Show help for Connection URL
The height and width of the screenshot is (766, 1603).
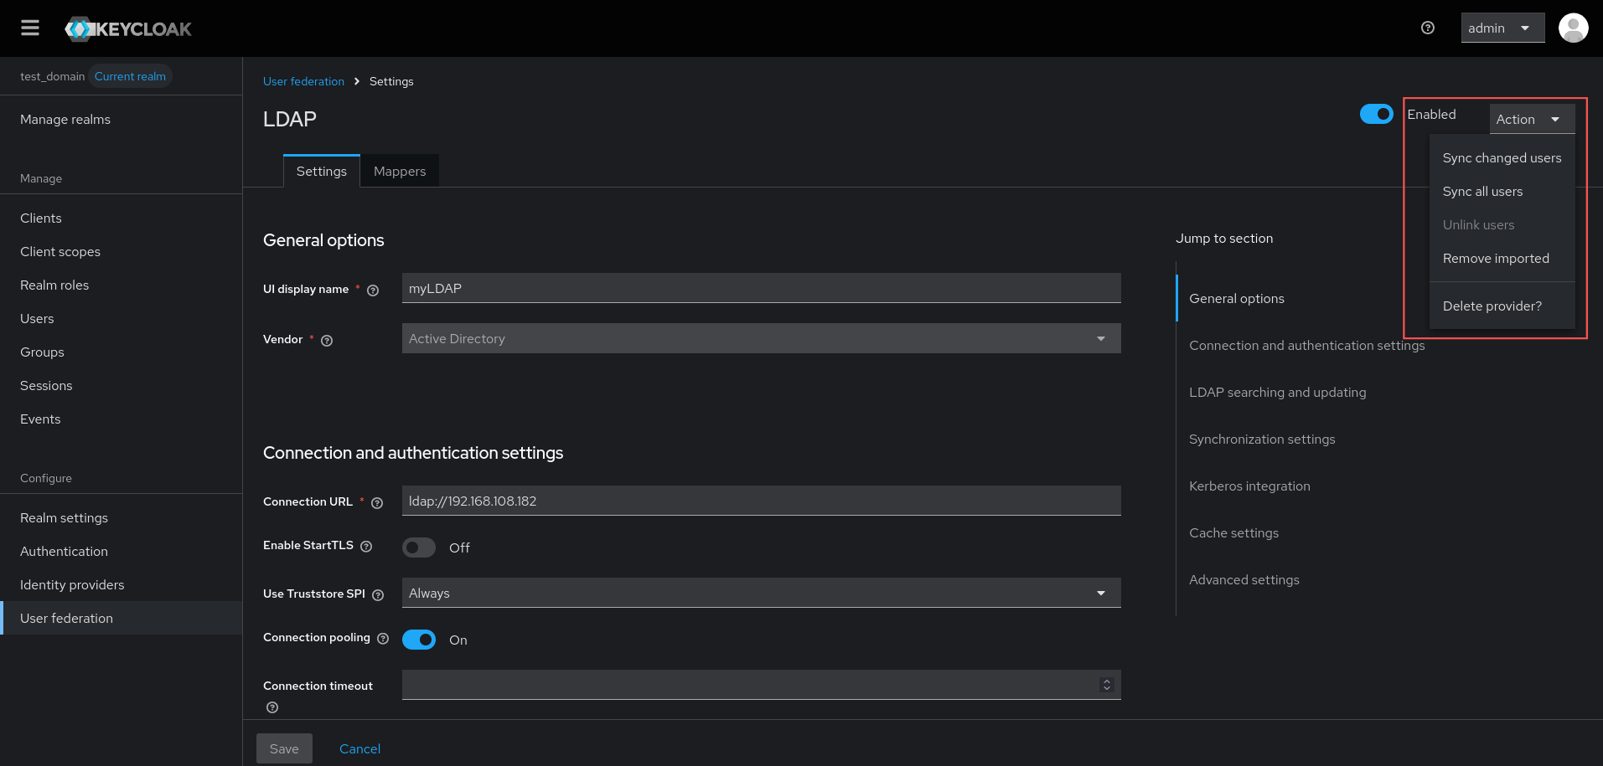[377, 503]
